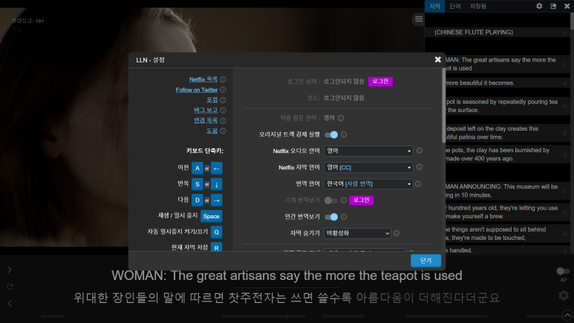The width and height of the screenshot is (574, 323).
Task: Switch to the 저장됨 tab
Action: 478,6
